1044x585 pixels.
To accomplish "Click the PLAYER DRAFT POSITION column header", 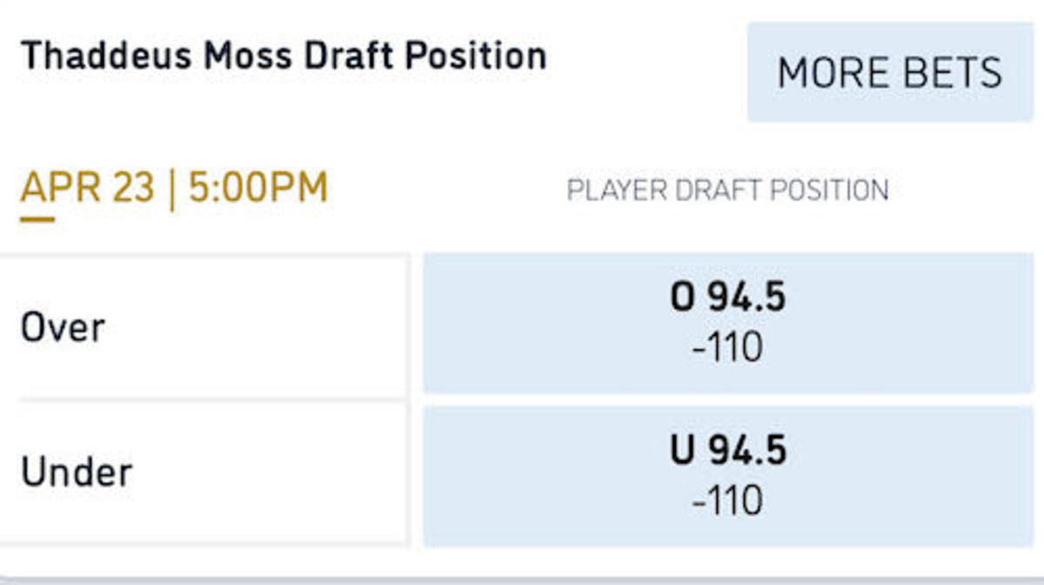I will tap(727, 190).
